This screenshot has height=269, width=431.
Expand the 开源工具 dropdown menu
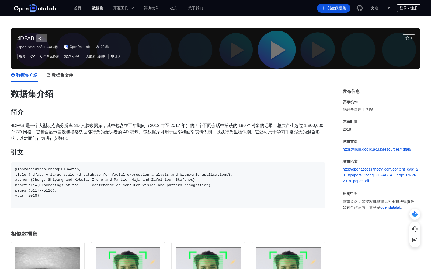[123, 8]
